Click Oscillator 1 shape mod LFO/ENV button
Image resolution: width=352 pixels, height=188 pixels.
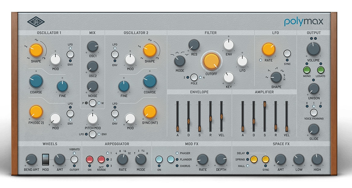coord(70,54)
